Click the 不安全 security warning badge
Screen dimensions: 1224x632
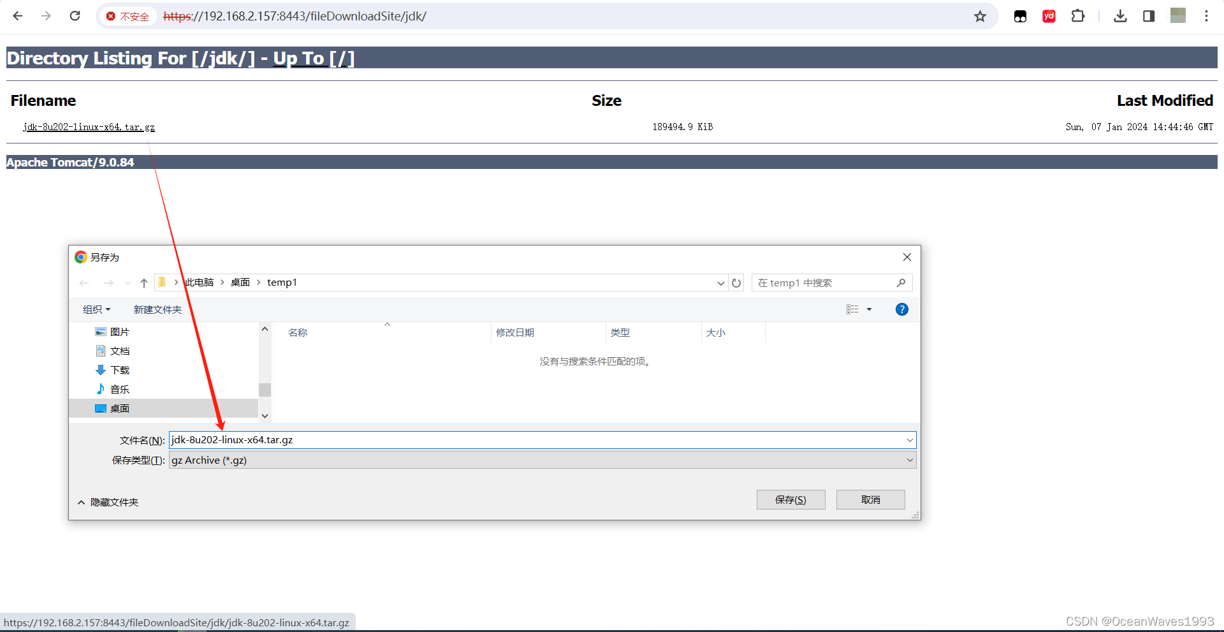[x=128, y=17]
